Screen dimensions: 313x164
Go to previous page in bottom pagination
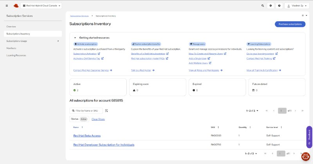tap(272, 153)
